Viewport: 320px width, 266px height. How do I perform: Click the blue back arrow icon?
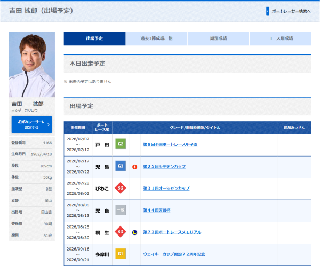268,11
